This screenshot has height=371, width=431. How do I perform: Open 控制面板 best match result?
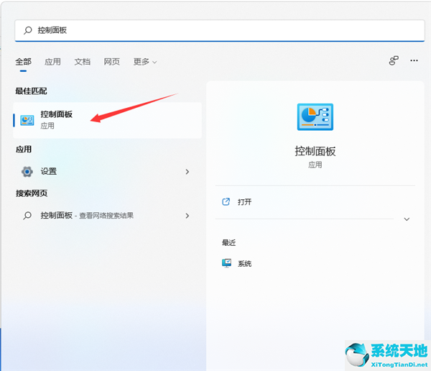coord(107,120)
